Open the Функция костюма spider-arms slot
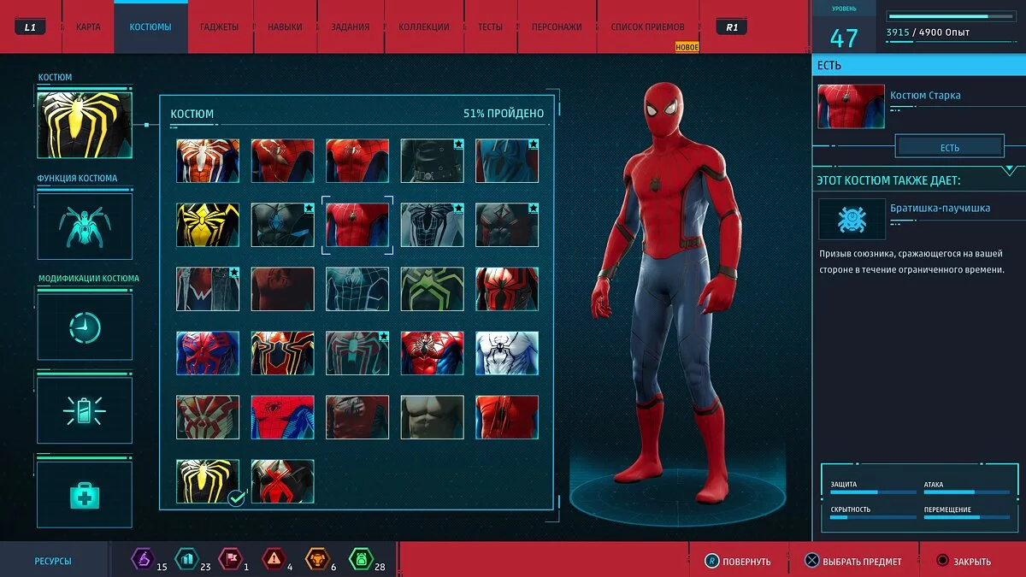Image resolution: width=1026 pixels, height=577 pixels. click(85, 227)
